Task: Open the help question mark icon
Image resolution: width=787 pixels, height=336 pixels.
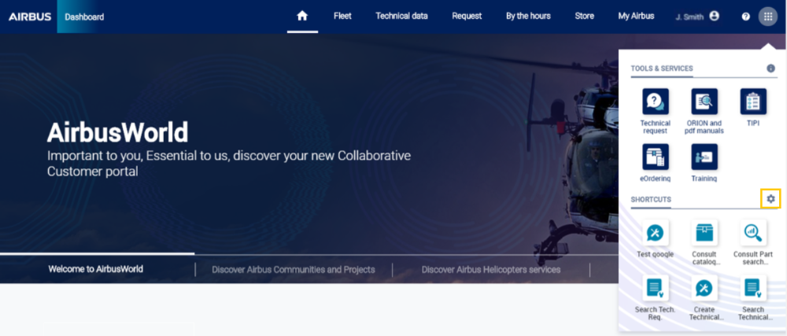Action: [x=746, y=17]
